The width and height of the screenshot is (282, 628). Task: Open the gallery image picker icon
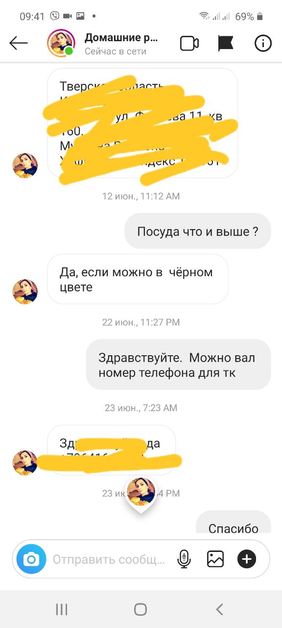(x=215, y=559)
